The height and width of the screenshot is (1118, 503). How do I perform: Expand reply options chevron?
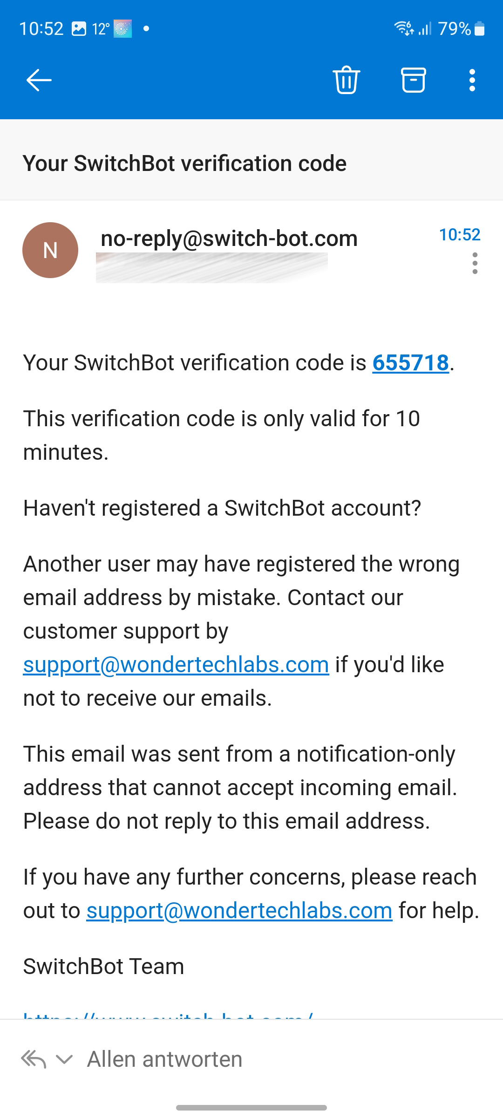[64, 1059]
